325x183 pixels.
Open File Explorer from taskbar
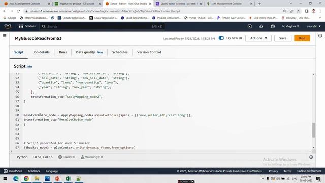[x=37, y=178]
